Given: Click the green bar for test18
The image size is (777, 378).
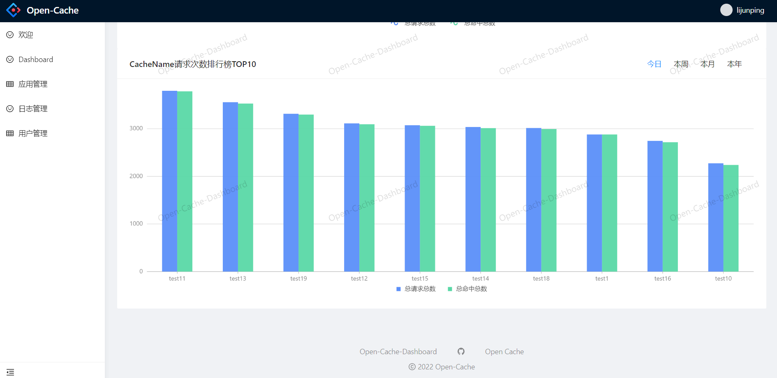Looking at the screenshot, I should click(549, 201).
